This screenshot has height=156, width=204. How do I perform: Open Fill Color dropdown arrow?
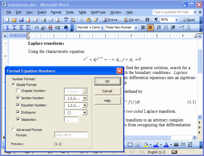(x=151, y=144)
